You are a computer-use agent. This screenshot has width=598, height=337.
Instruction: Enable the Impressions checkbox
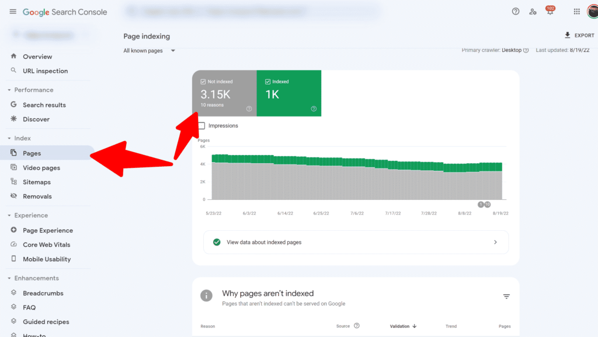pyautogui.click(x=201, y=126)
